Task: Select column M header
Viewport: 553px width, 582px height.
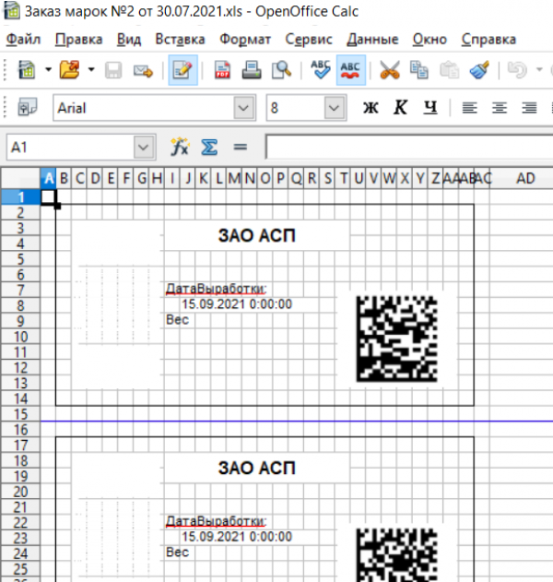Action: coord(234,179)
